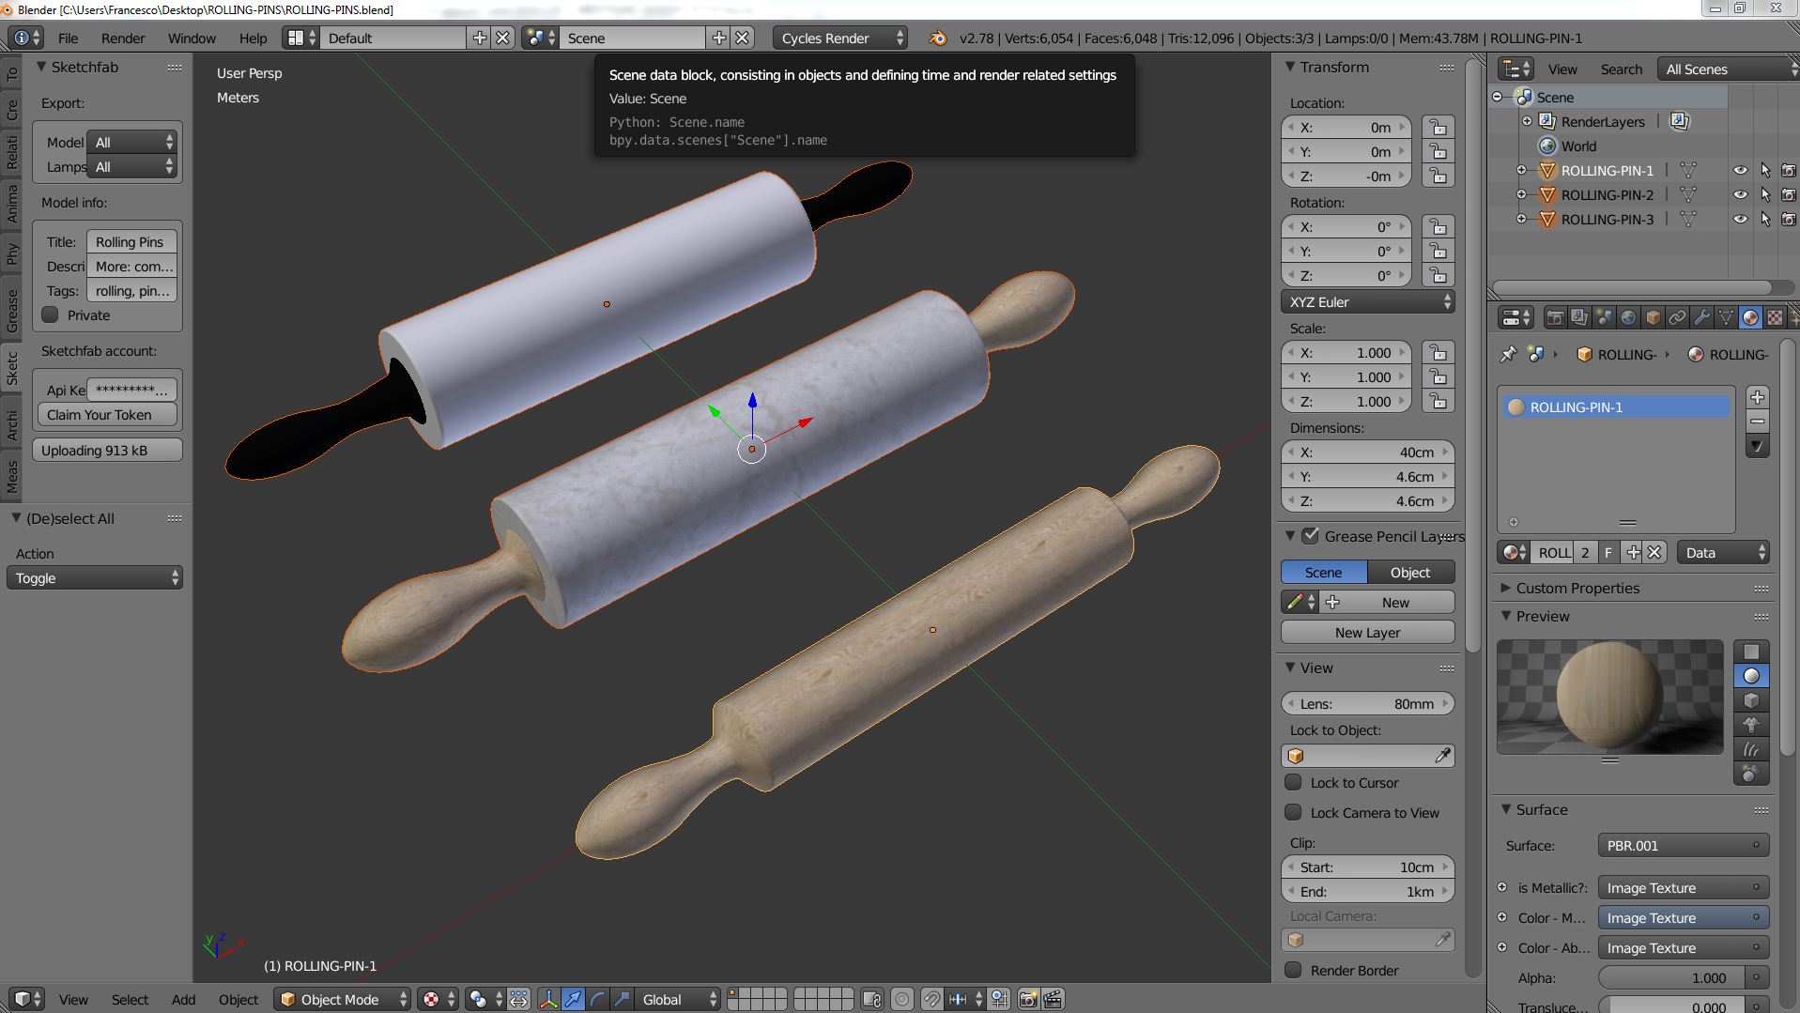Click the Claim Your Token button

(106, 414)
